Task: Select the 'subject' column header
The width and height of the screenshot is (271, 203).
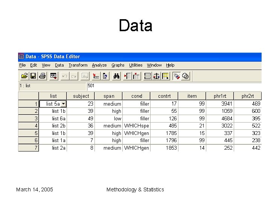Action: coord(81,96)
